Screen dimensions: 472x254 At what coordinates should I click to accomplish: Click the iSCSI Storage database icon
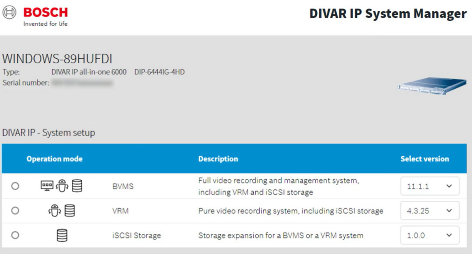coord(62,235)
